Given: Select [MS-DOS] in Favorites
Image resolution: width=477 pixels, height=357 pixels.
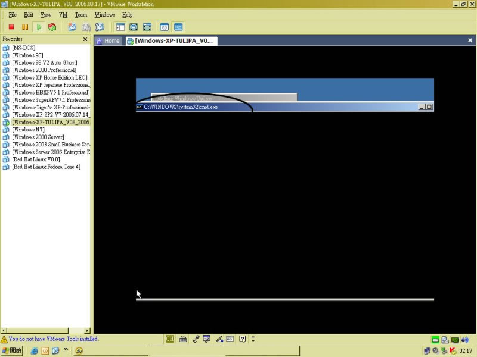Looking at the screenshot, I should pyautogui.click(x=23, y=48).
